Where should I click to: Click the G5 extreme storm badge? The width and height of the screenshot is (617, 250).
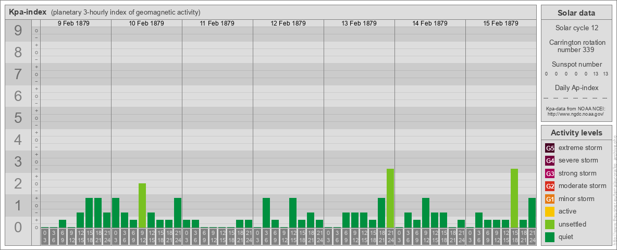point(550,148)
